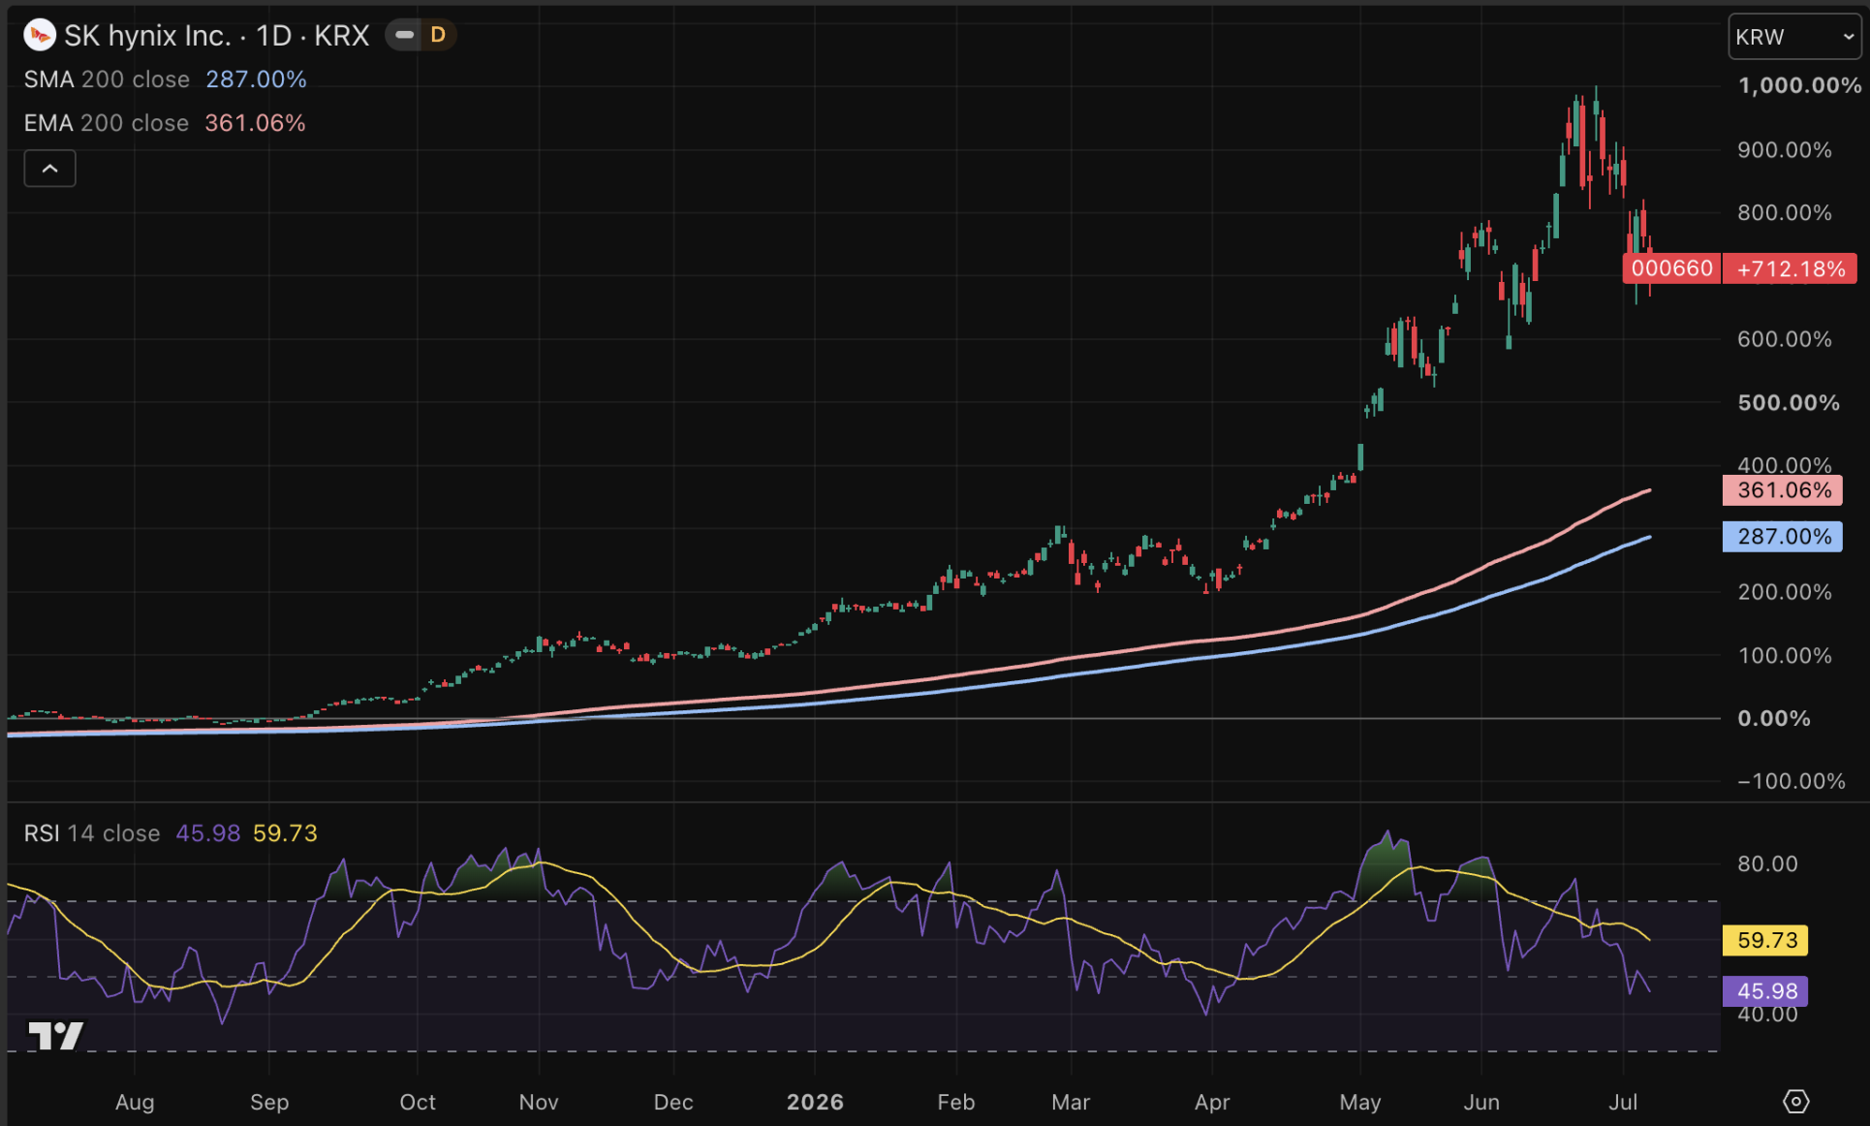
Task: Click the blue 287.00% SMA axis label
Action: (1783, 536)
